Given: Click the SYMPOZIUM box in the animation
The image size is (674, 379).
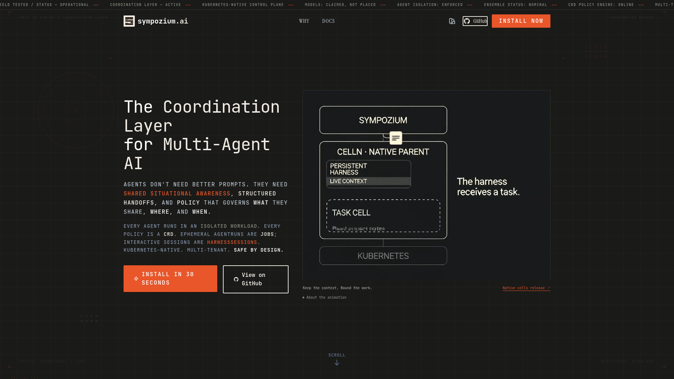Looking at the screenshot, I should pos(383,120).
